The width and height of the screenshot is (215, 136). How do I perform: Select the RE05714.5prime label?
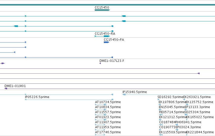point(172,112)
